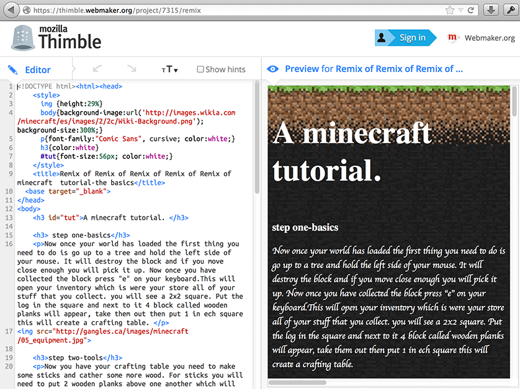Click the pencil Editor icon
The width and height of the screenshot is (520, 389).
12,69
